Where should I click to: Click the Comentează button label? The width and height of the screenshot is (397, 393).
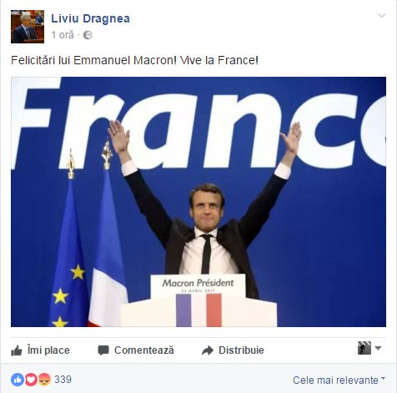point(144,350)
